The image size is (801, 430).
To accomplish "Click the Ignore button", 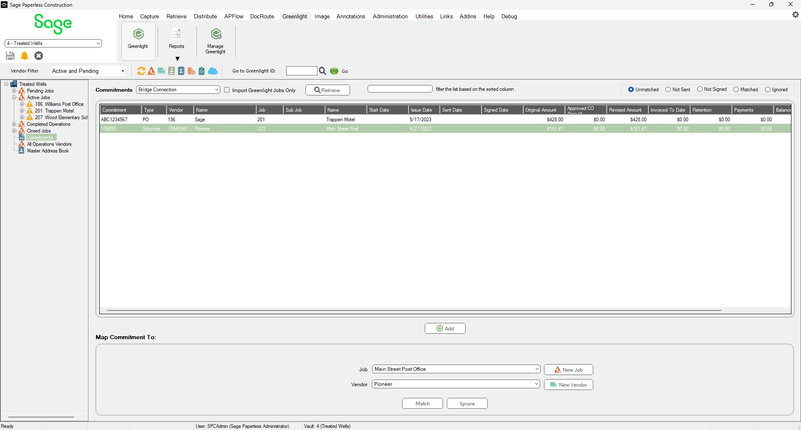I will tap(467, 403).
